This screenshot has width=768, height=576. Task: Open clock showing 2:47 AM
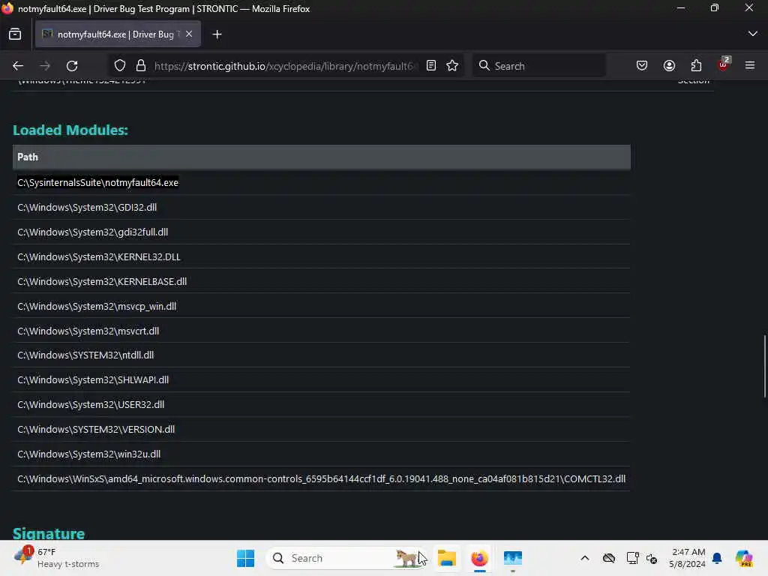(688, 558)
